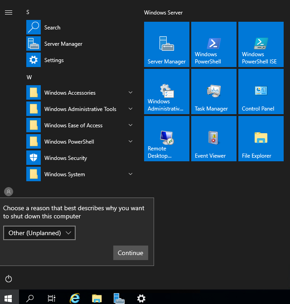Click the letter S section header

[x=28, y=12]
